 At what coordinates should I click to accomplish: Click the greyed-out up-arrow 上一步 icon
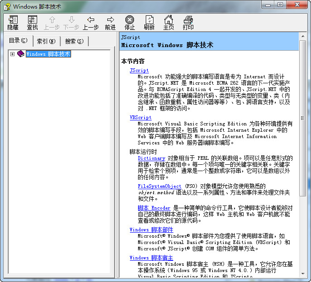pyautogui.click(x=52, y=23)
